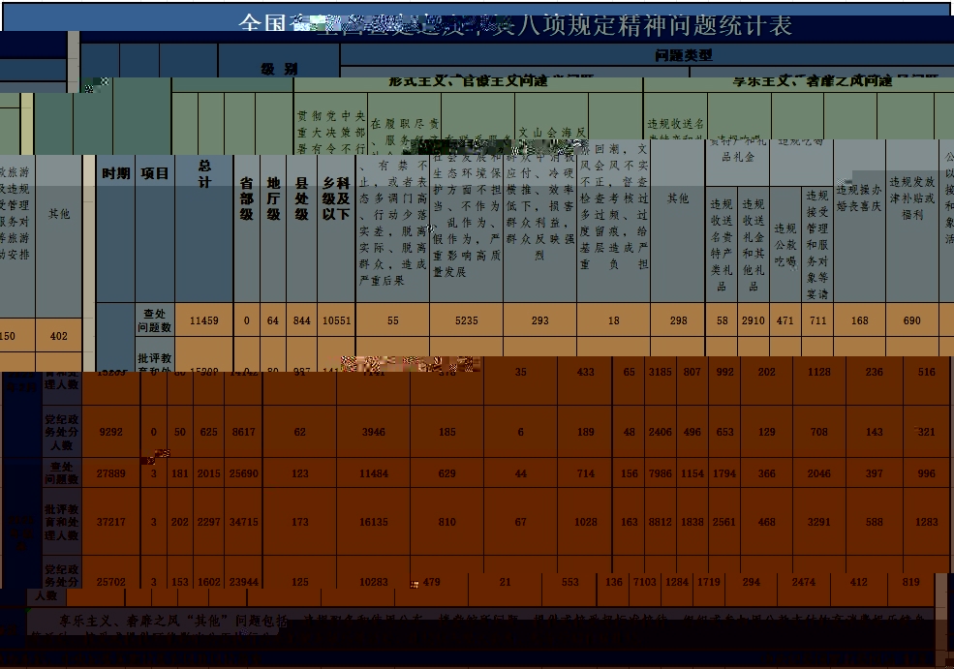Select the cell with value 27889
This screenshot has width=954, height=669.
110,473
